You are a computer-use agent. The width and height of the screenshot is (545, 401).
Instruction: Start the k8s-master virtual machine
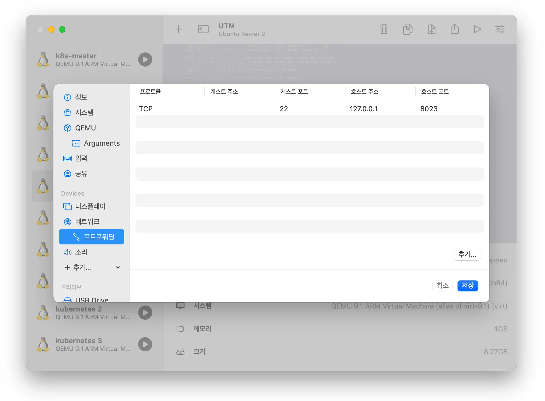pos(145,59)
